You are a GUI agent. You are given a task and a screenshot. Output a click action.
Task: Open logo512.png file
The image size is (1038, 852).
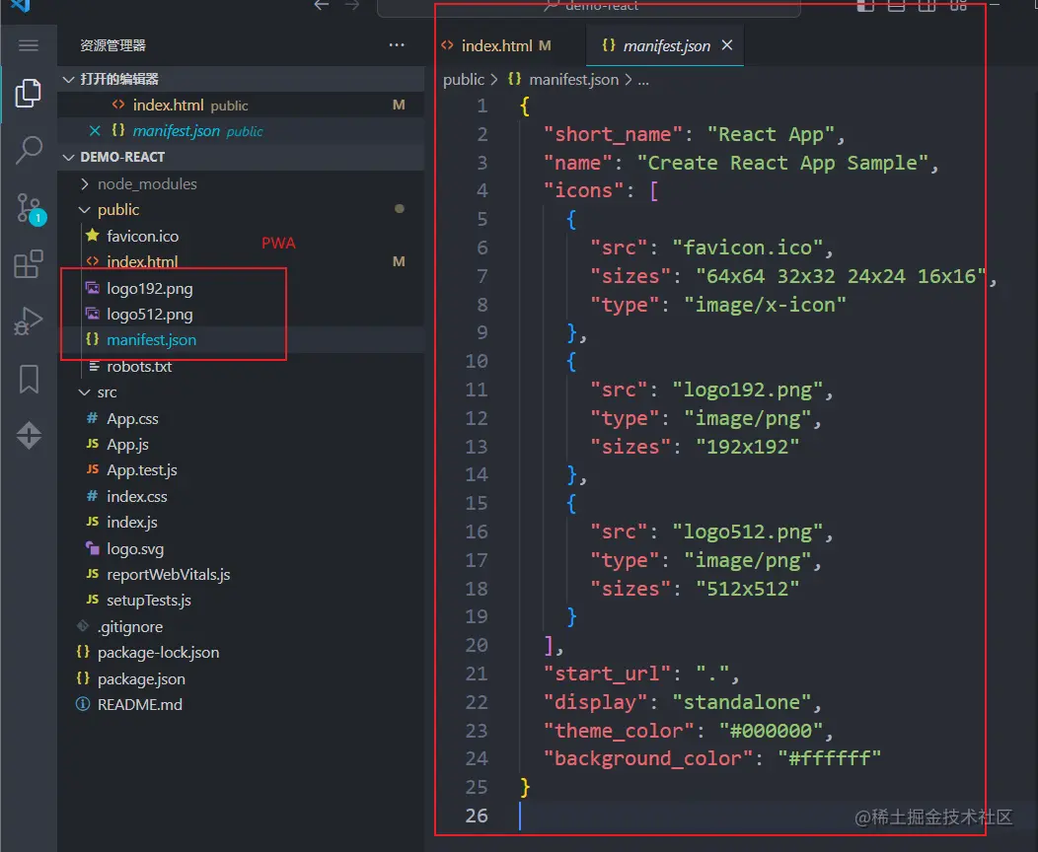pyautogui.click(x=241, y=315)
